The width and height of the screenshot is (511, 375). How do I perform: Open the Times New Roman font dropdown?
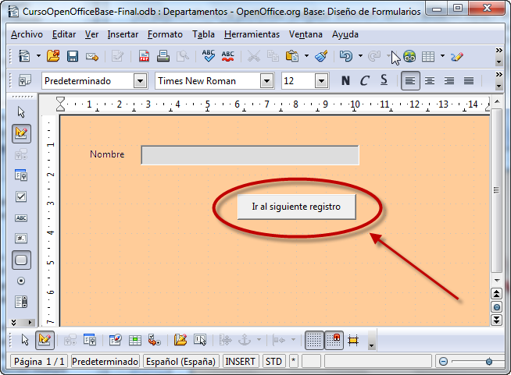click(266, 80)
